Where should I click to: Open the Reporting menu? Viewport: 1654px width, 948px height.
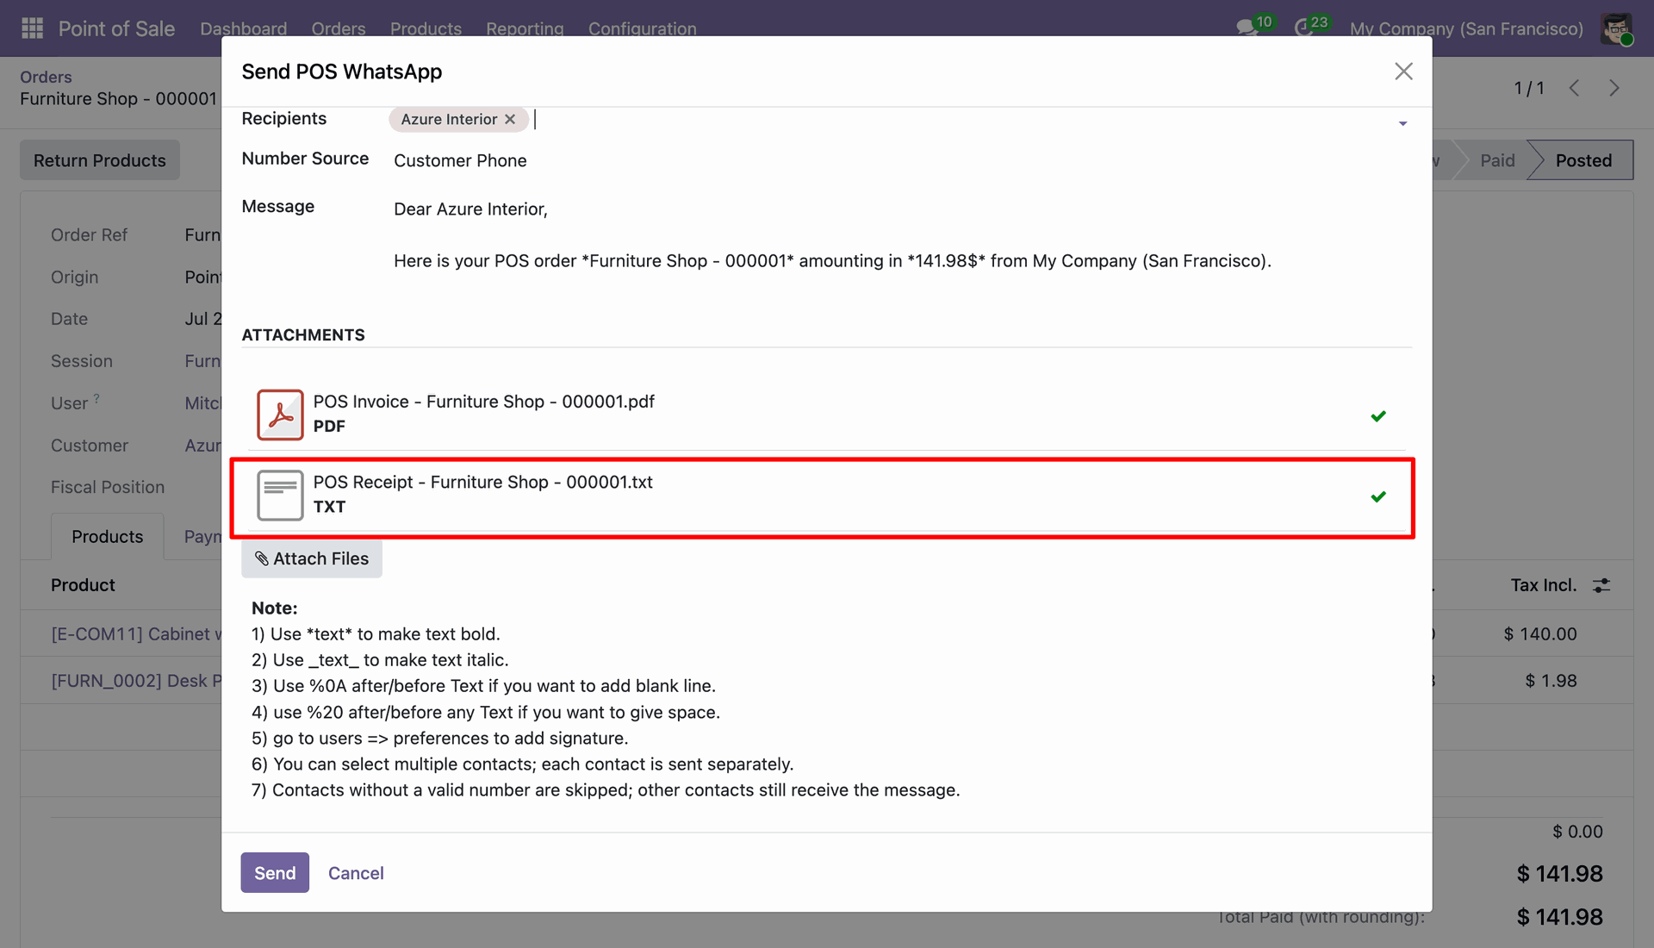coord(525,28)
